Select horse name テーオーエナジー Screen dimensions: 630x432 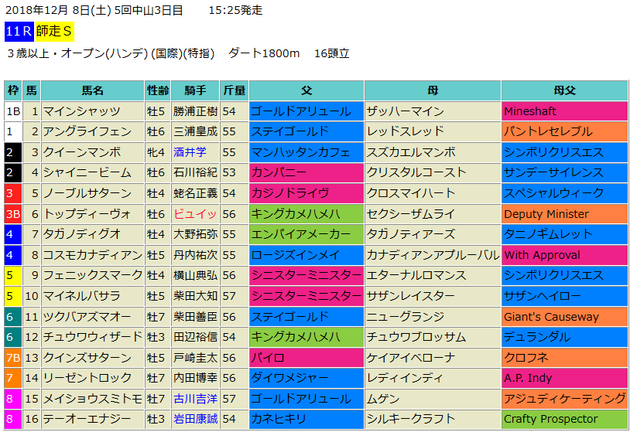[x=87, y=419]
